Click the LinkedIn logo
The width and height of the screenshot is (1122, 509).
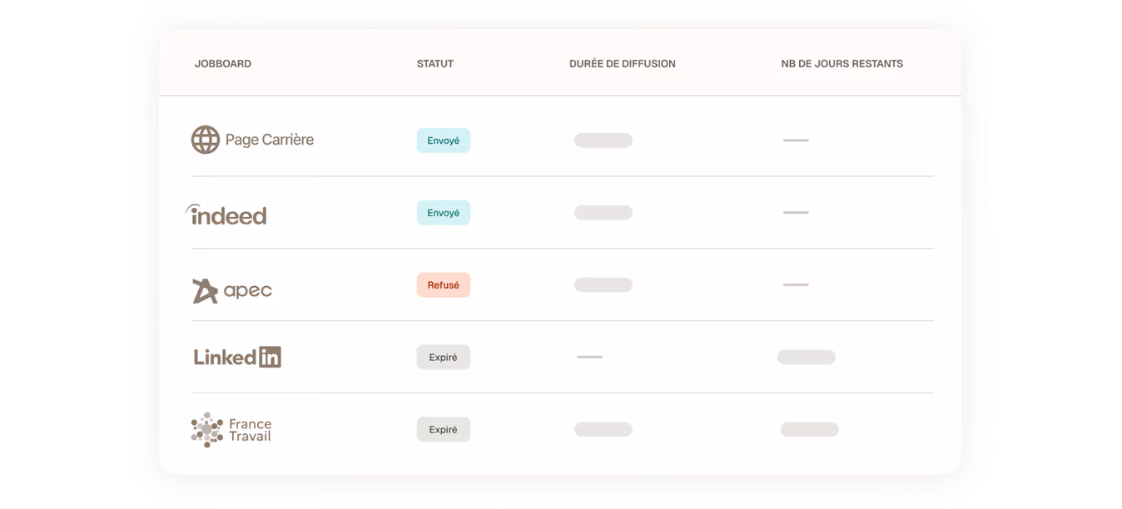tap(237, 357)
